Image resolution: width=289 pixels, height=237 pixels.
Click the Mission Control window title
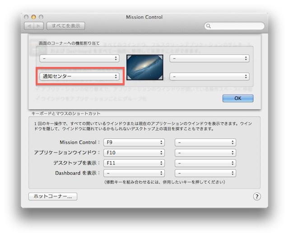point(144,17)
